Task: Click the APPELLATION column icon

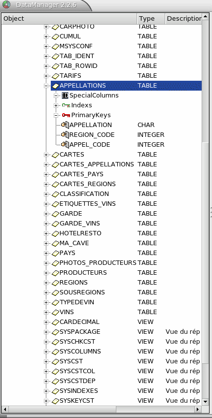Action: coord(65,125)
